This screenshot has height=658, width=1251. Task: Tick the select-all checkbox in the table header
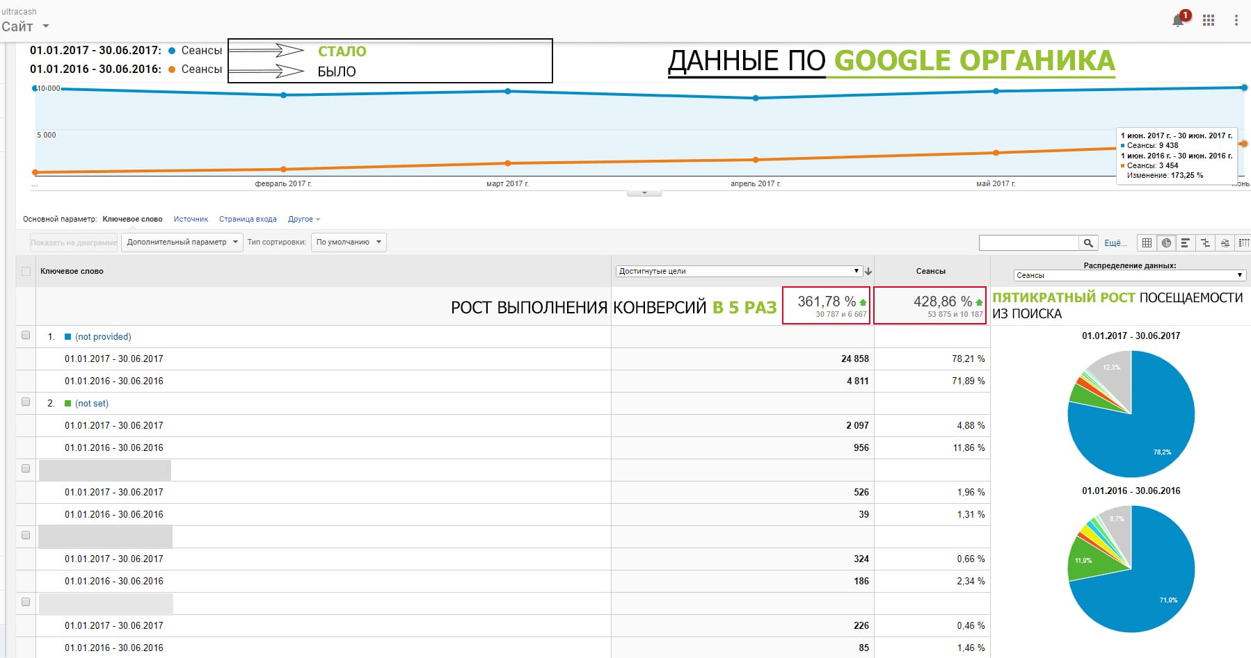pyautogui.click(x=26, y=272)
